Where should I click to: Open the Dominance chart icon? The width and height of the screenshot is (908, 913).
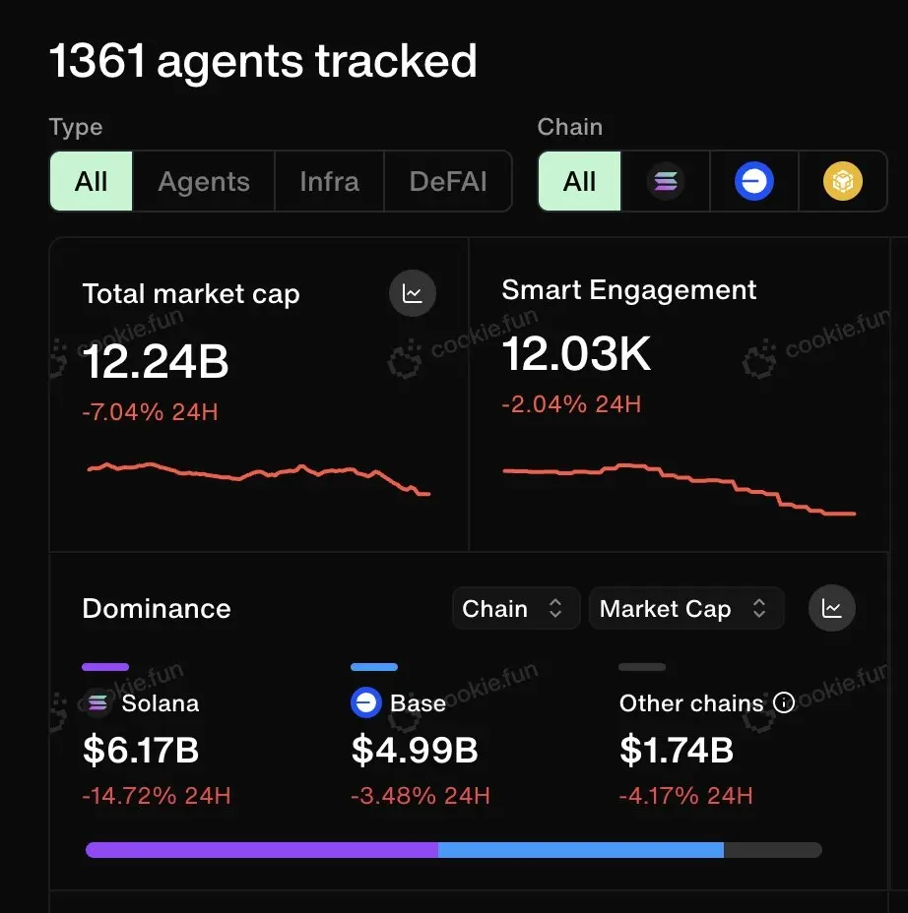point(832,609)
